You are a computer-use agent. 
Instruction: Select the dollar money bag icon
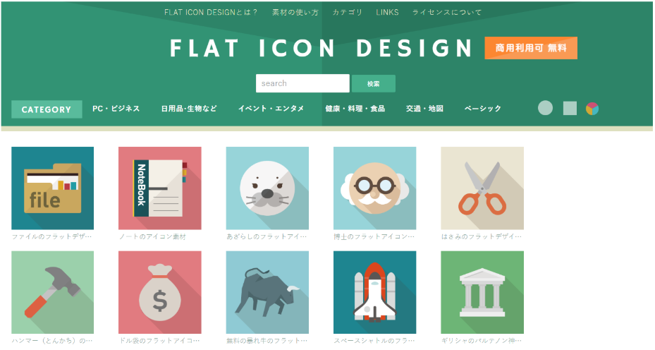[x=160, y=292]
